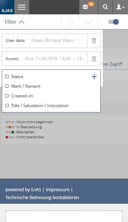Select Title / Salutation / Instutation checkbox
The height and width of the screenshot is (222, 128).
7,106
